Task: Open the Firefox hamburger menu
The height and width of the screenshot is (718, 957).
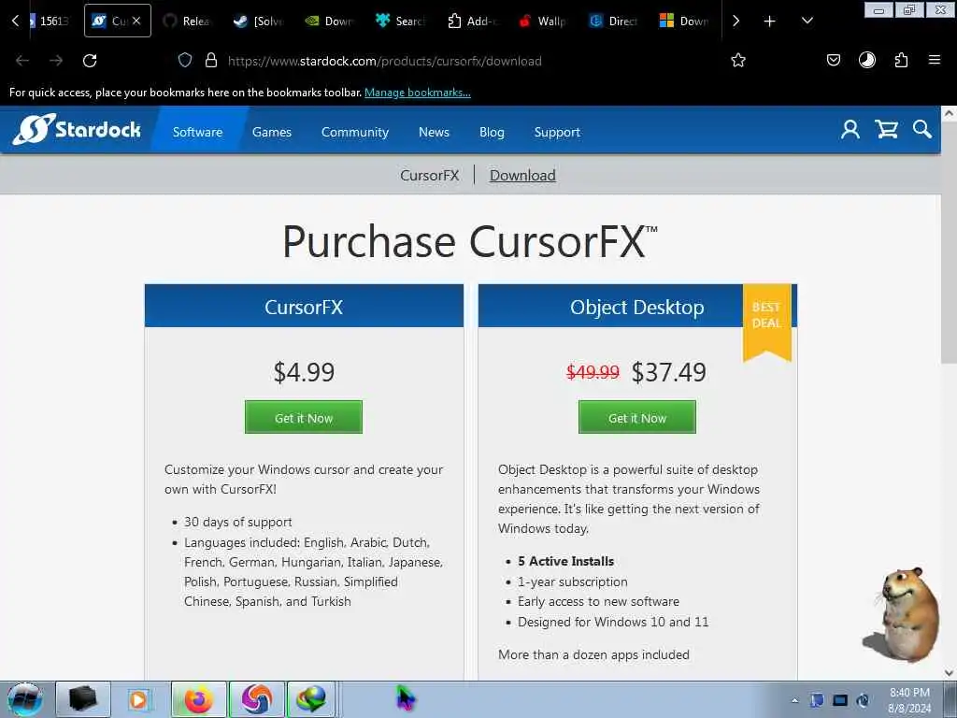Action: click(x=935, y=60)
